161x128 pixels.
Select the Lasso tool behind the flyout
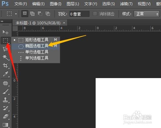pyautogui.click(x=5, y=49)
